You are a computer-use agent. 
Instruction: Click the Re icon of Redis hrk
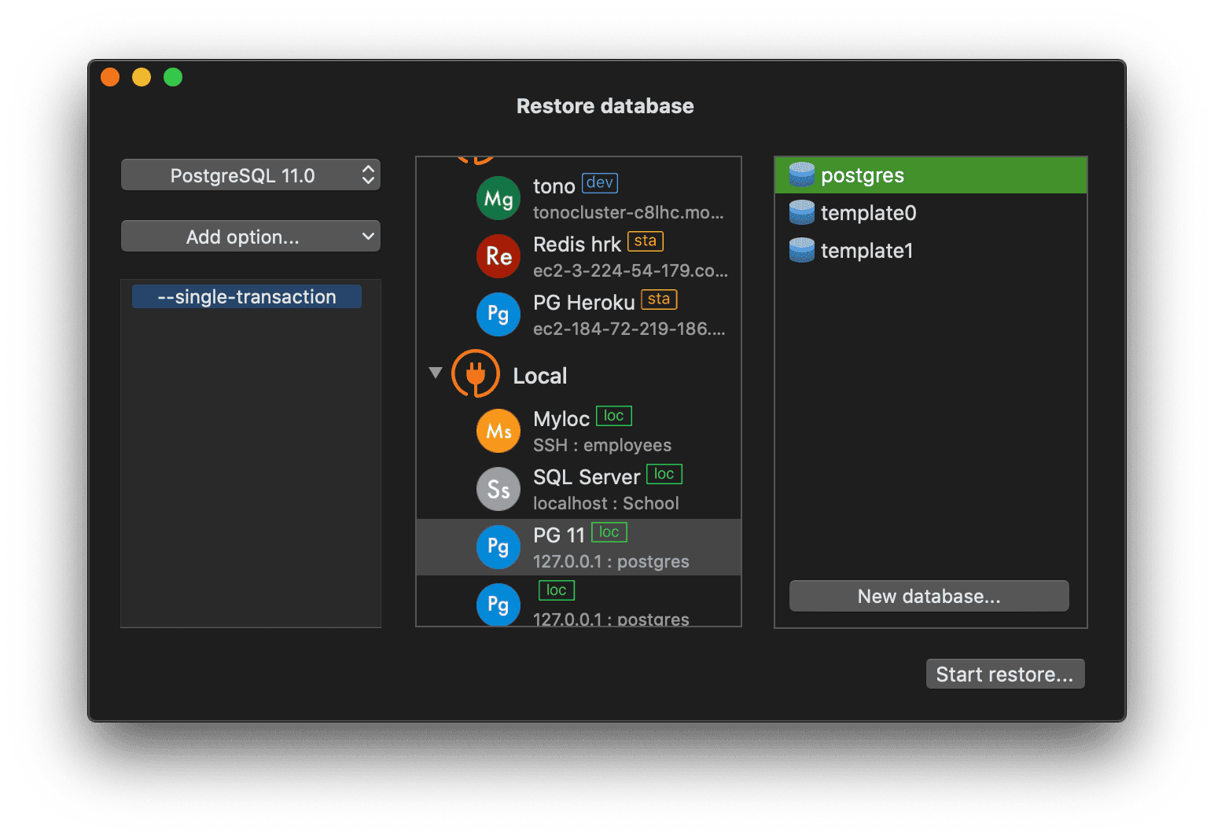[498, 256]
